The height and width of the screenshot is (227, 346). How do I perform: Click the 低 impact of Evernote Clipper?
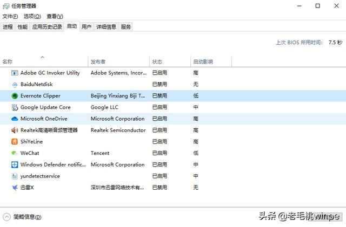point(196,96)
